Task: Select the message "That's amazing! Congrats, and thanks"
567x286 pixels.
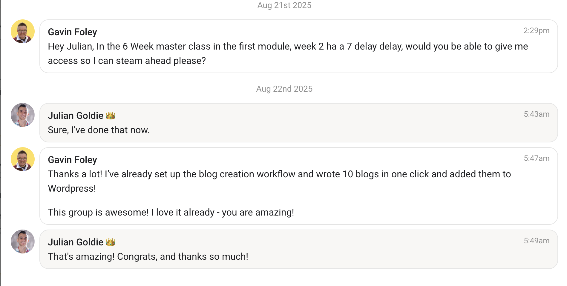Action: click(148, 256)
